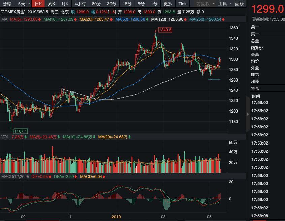Click the 1167.1 low price marker

[21, 131]
